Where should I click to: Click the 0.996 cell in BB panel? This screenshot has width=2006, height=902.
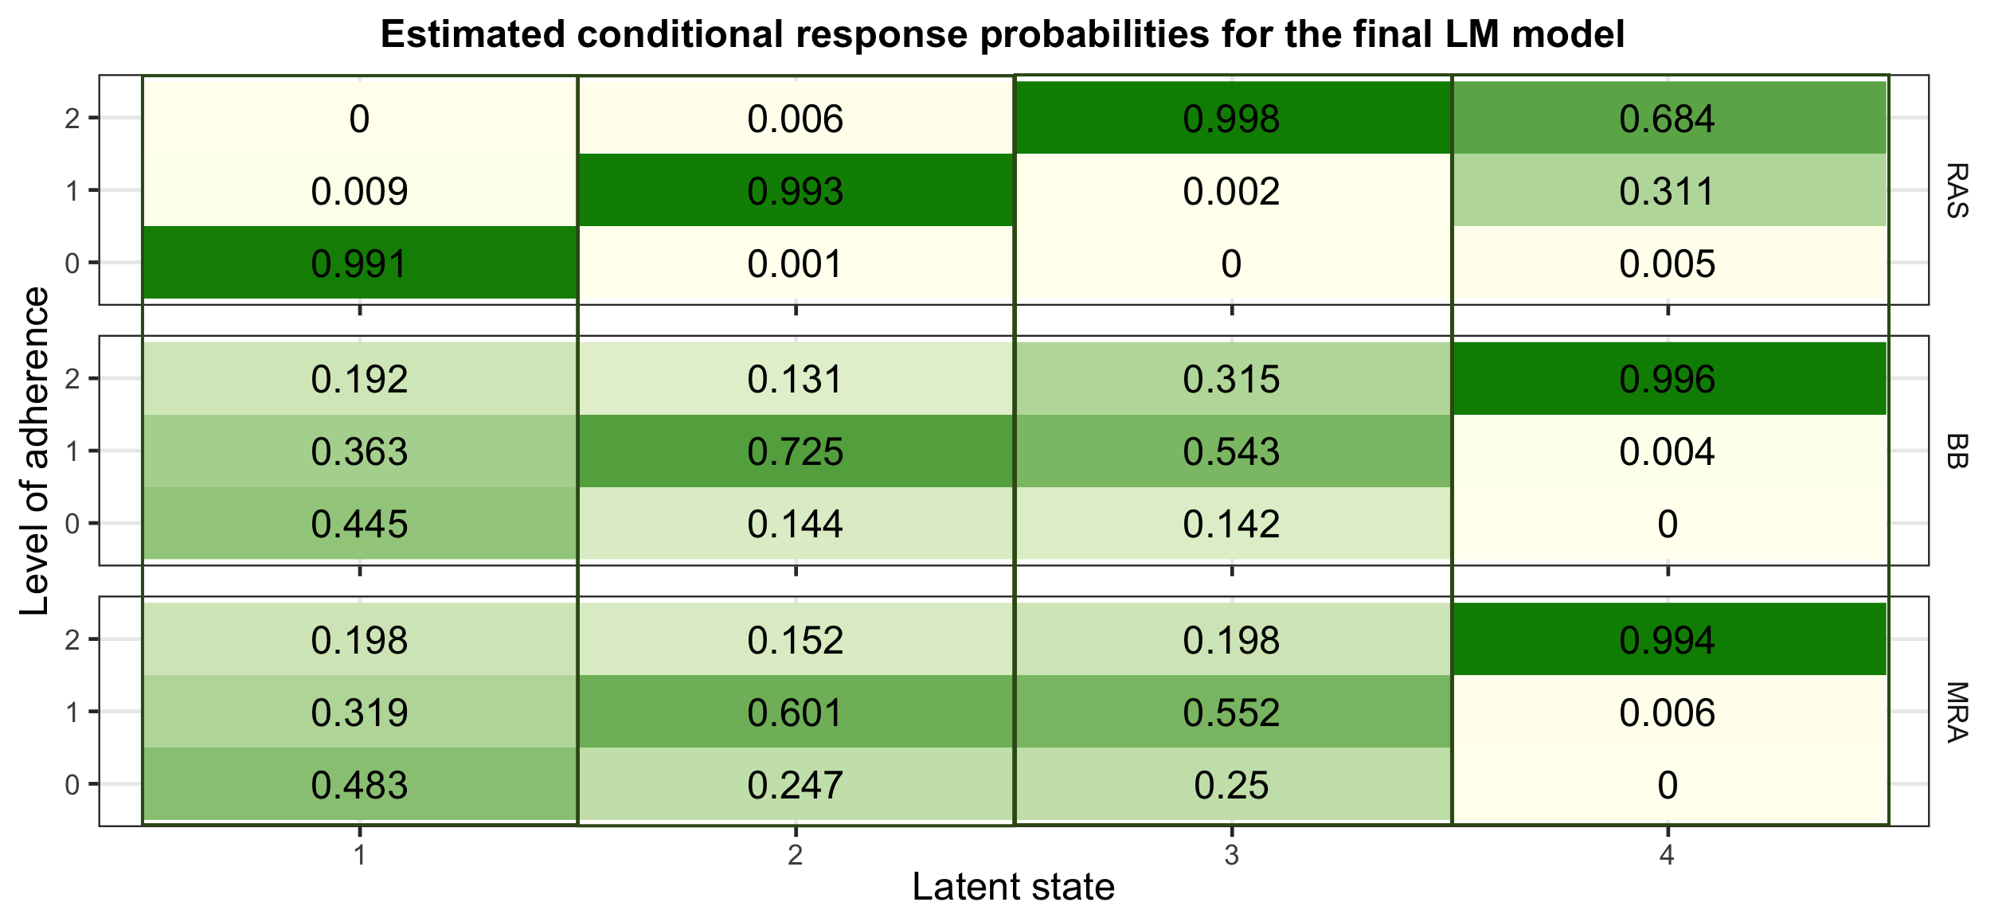tap(1667, 379)
